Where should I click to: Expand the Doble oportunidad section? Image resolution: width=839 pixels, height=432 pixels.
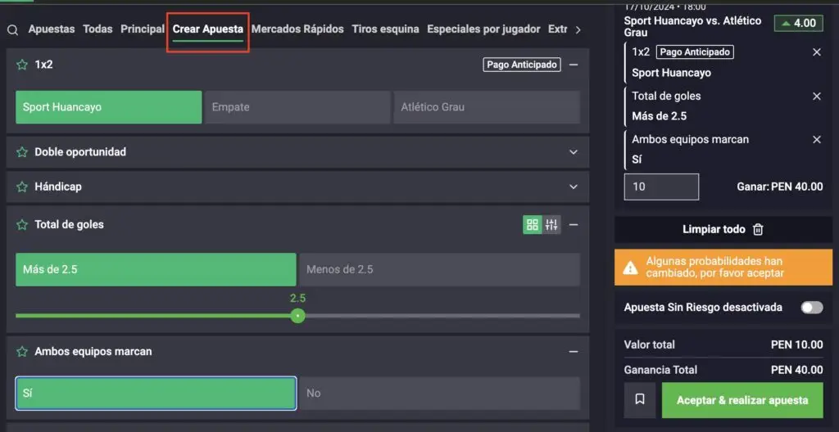pos(574,152)
